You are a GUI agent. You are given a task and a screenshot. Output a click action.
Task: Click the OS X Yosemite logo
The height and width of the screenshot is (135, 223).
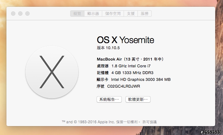pos(52,72)
